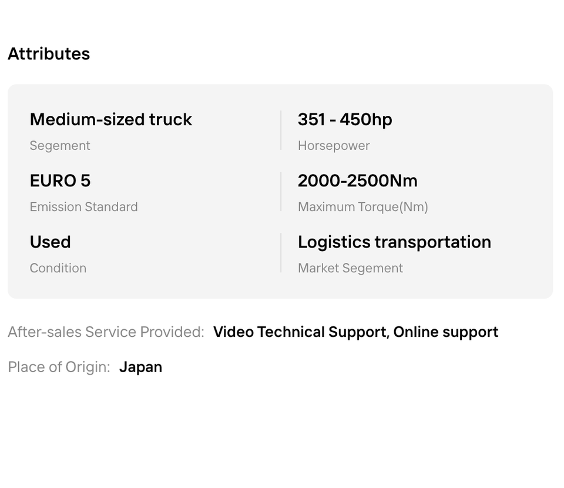Click the vertical divider beside Market Segement
Image resolution: width=564 pixels, height=488 pixels.
click(x=281, y=253)
